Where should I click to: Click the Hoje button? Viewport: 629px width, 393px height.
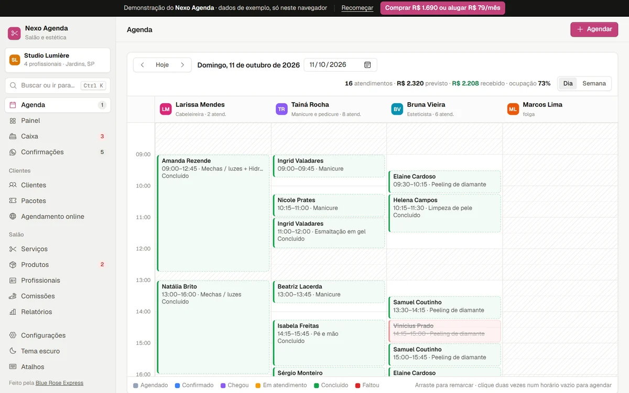162,65
